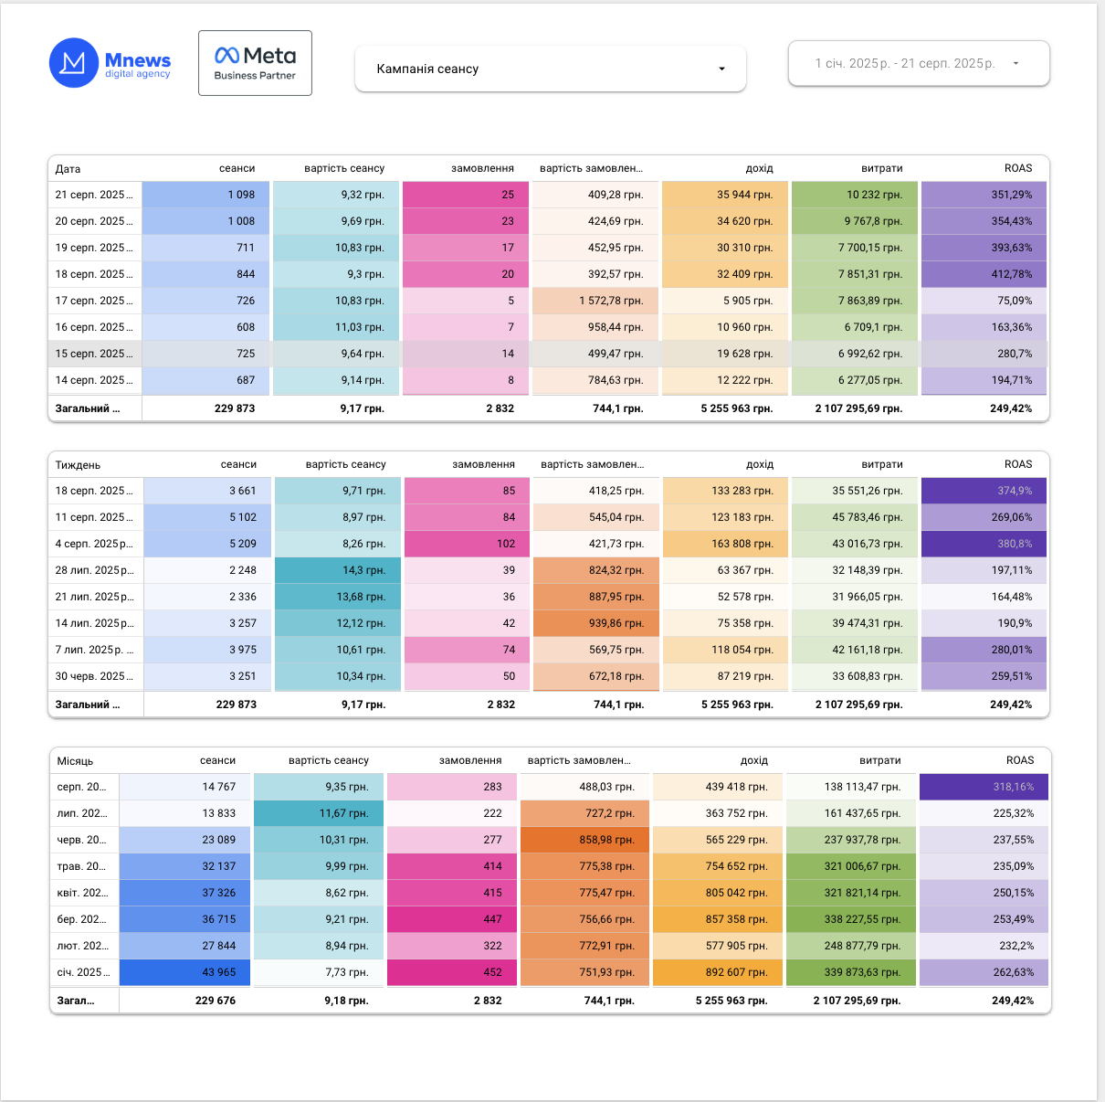Click the date range dropdown arrow
The width and height of the screenshot is (1105, 1102).
[1016, 63]
